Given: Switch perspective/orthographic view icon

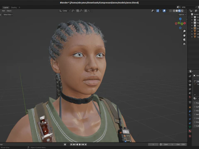Looking at the screenshot, I should (x=184, y=44).
